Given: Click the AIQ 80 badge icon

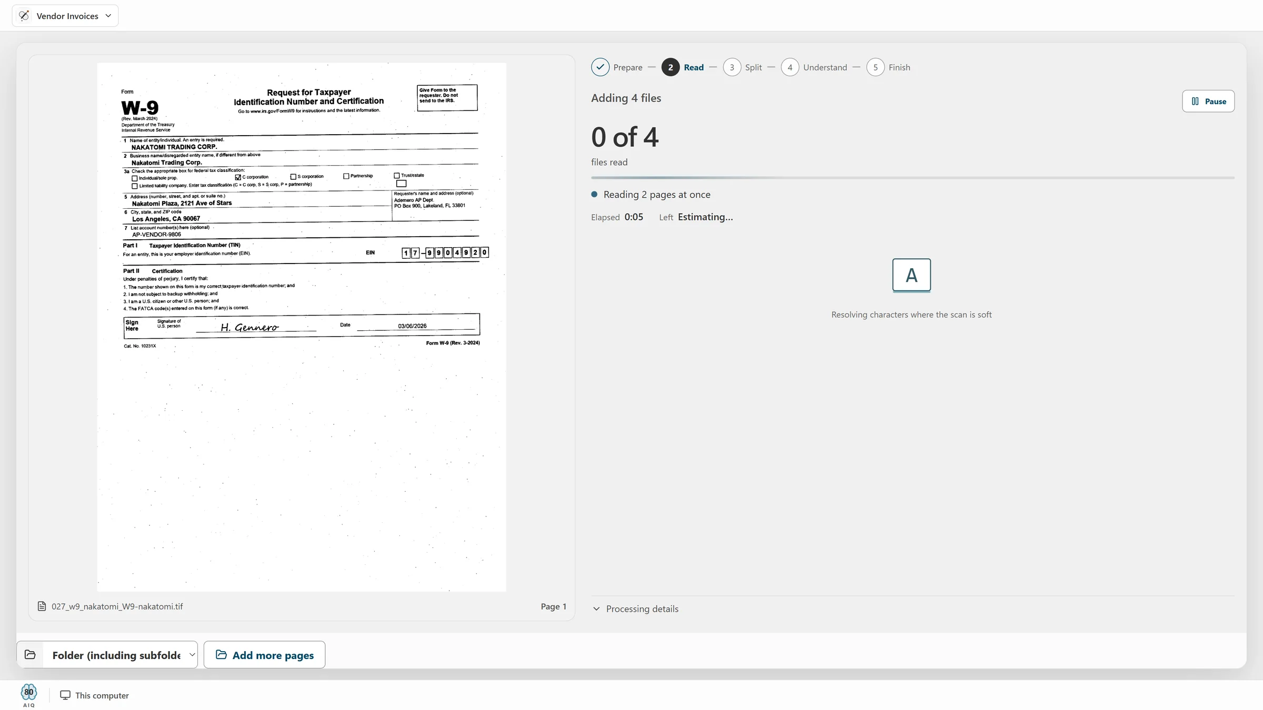Looking at the screenshot, I should click(x=29, y=695).
